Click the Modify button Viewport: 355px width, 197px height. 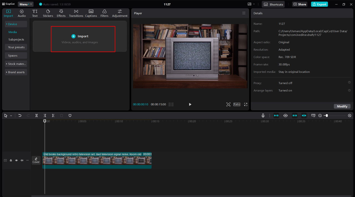[342, 106]
